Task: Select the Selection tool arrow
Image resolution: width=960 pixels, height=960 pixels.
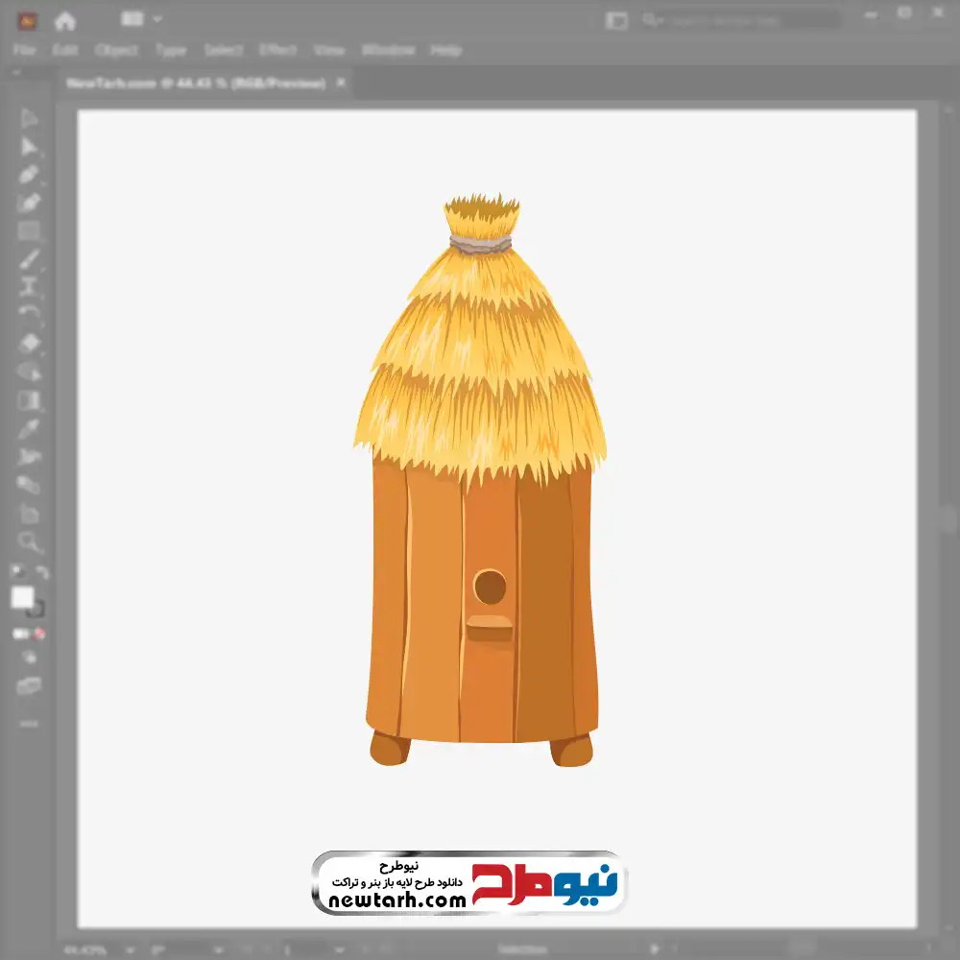Action: tap(29, 119)
